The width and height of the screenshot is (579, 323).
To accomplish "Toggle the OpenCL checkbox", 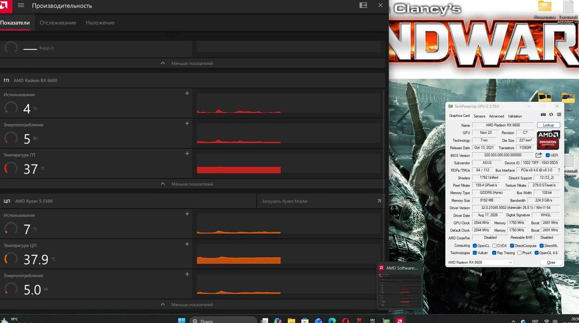I will point(475,245).
